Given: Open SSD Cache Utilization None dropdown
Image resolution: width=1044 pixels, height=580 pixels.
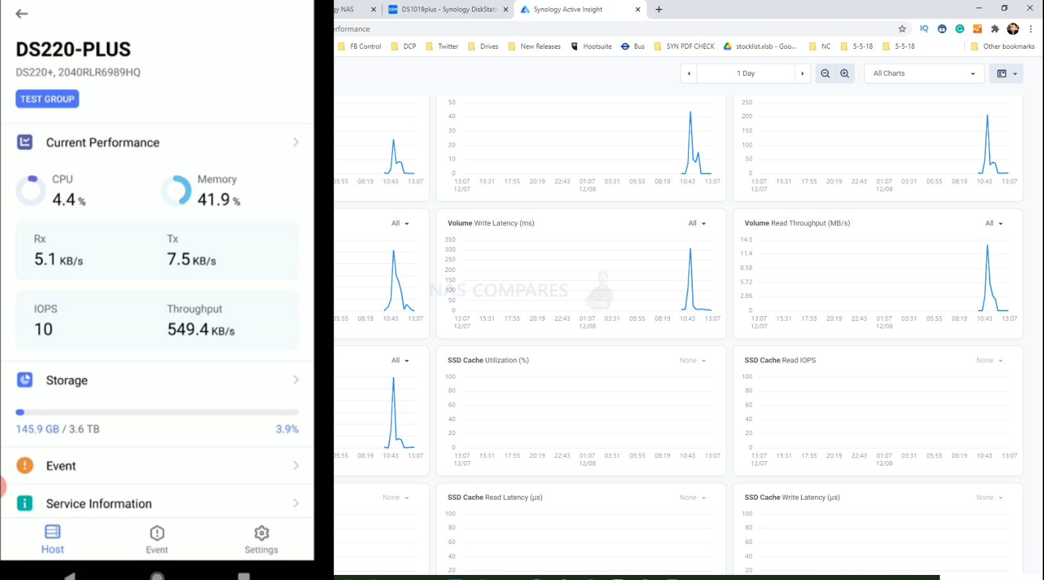Looking at the screenshot, I should tap(693, 361).
